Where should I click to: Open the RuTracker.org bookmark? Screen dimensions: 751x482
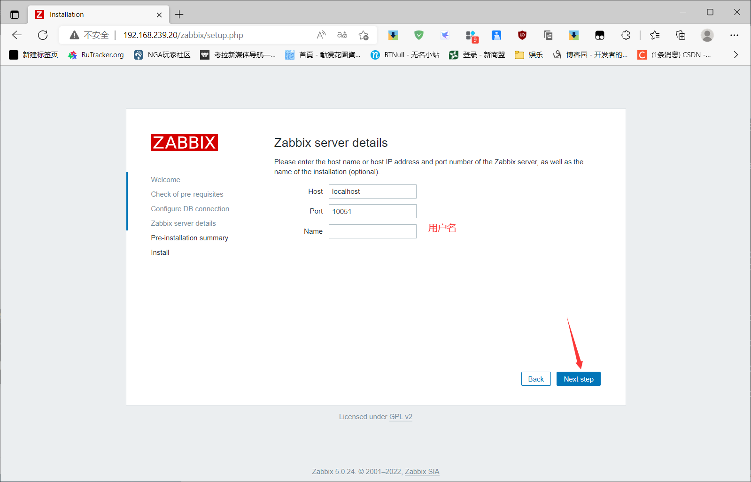[x=96, y=55]
